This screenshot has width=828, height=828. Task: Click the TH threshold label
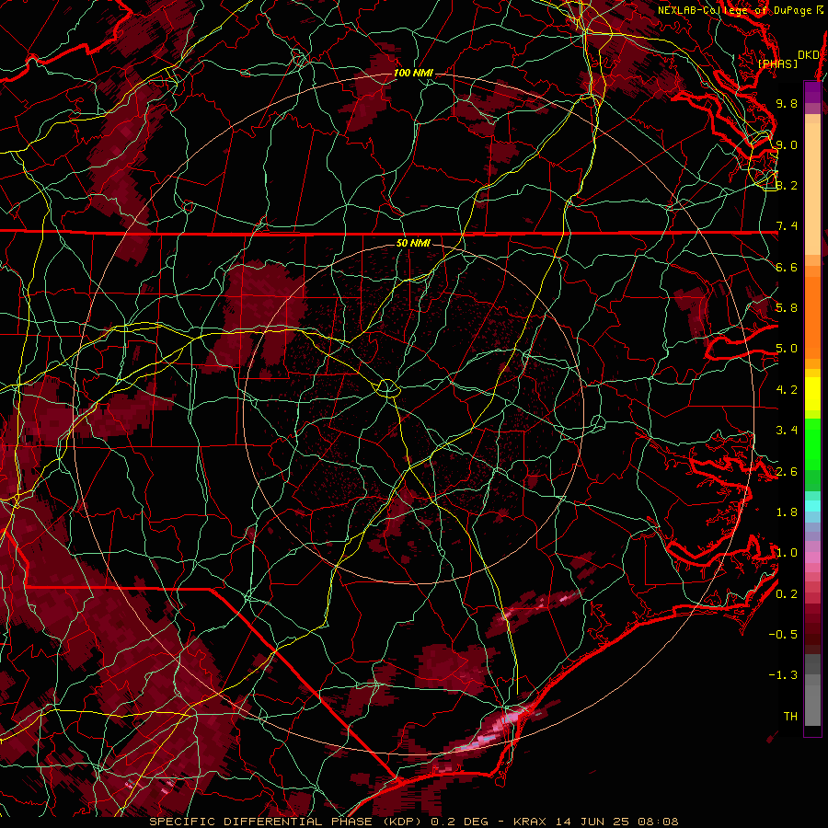click(x=790, y=717)
